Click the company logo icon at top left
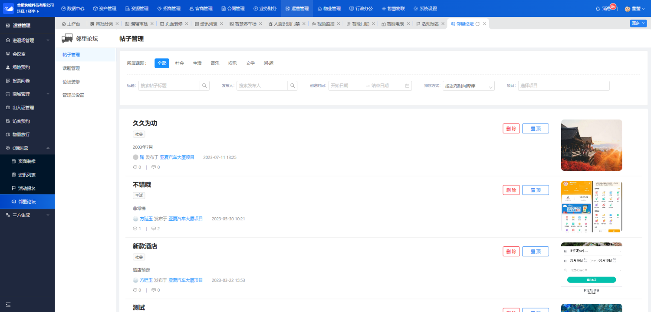The height and width of the screenshot is (312, 651). tap(8, 8)
